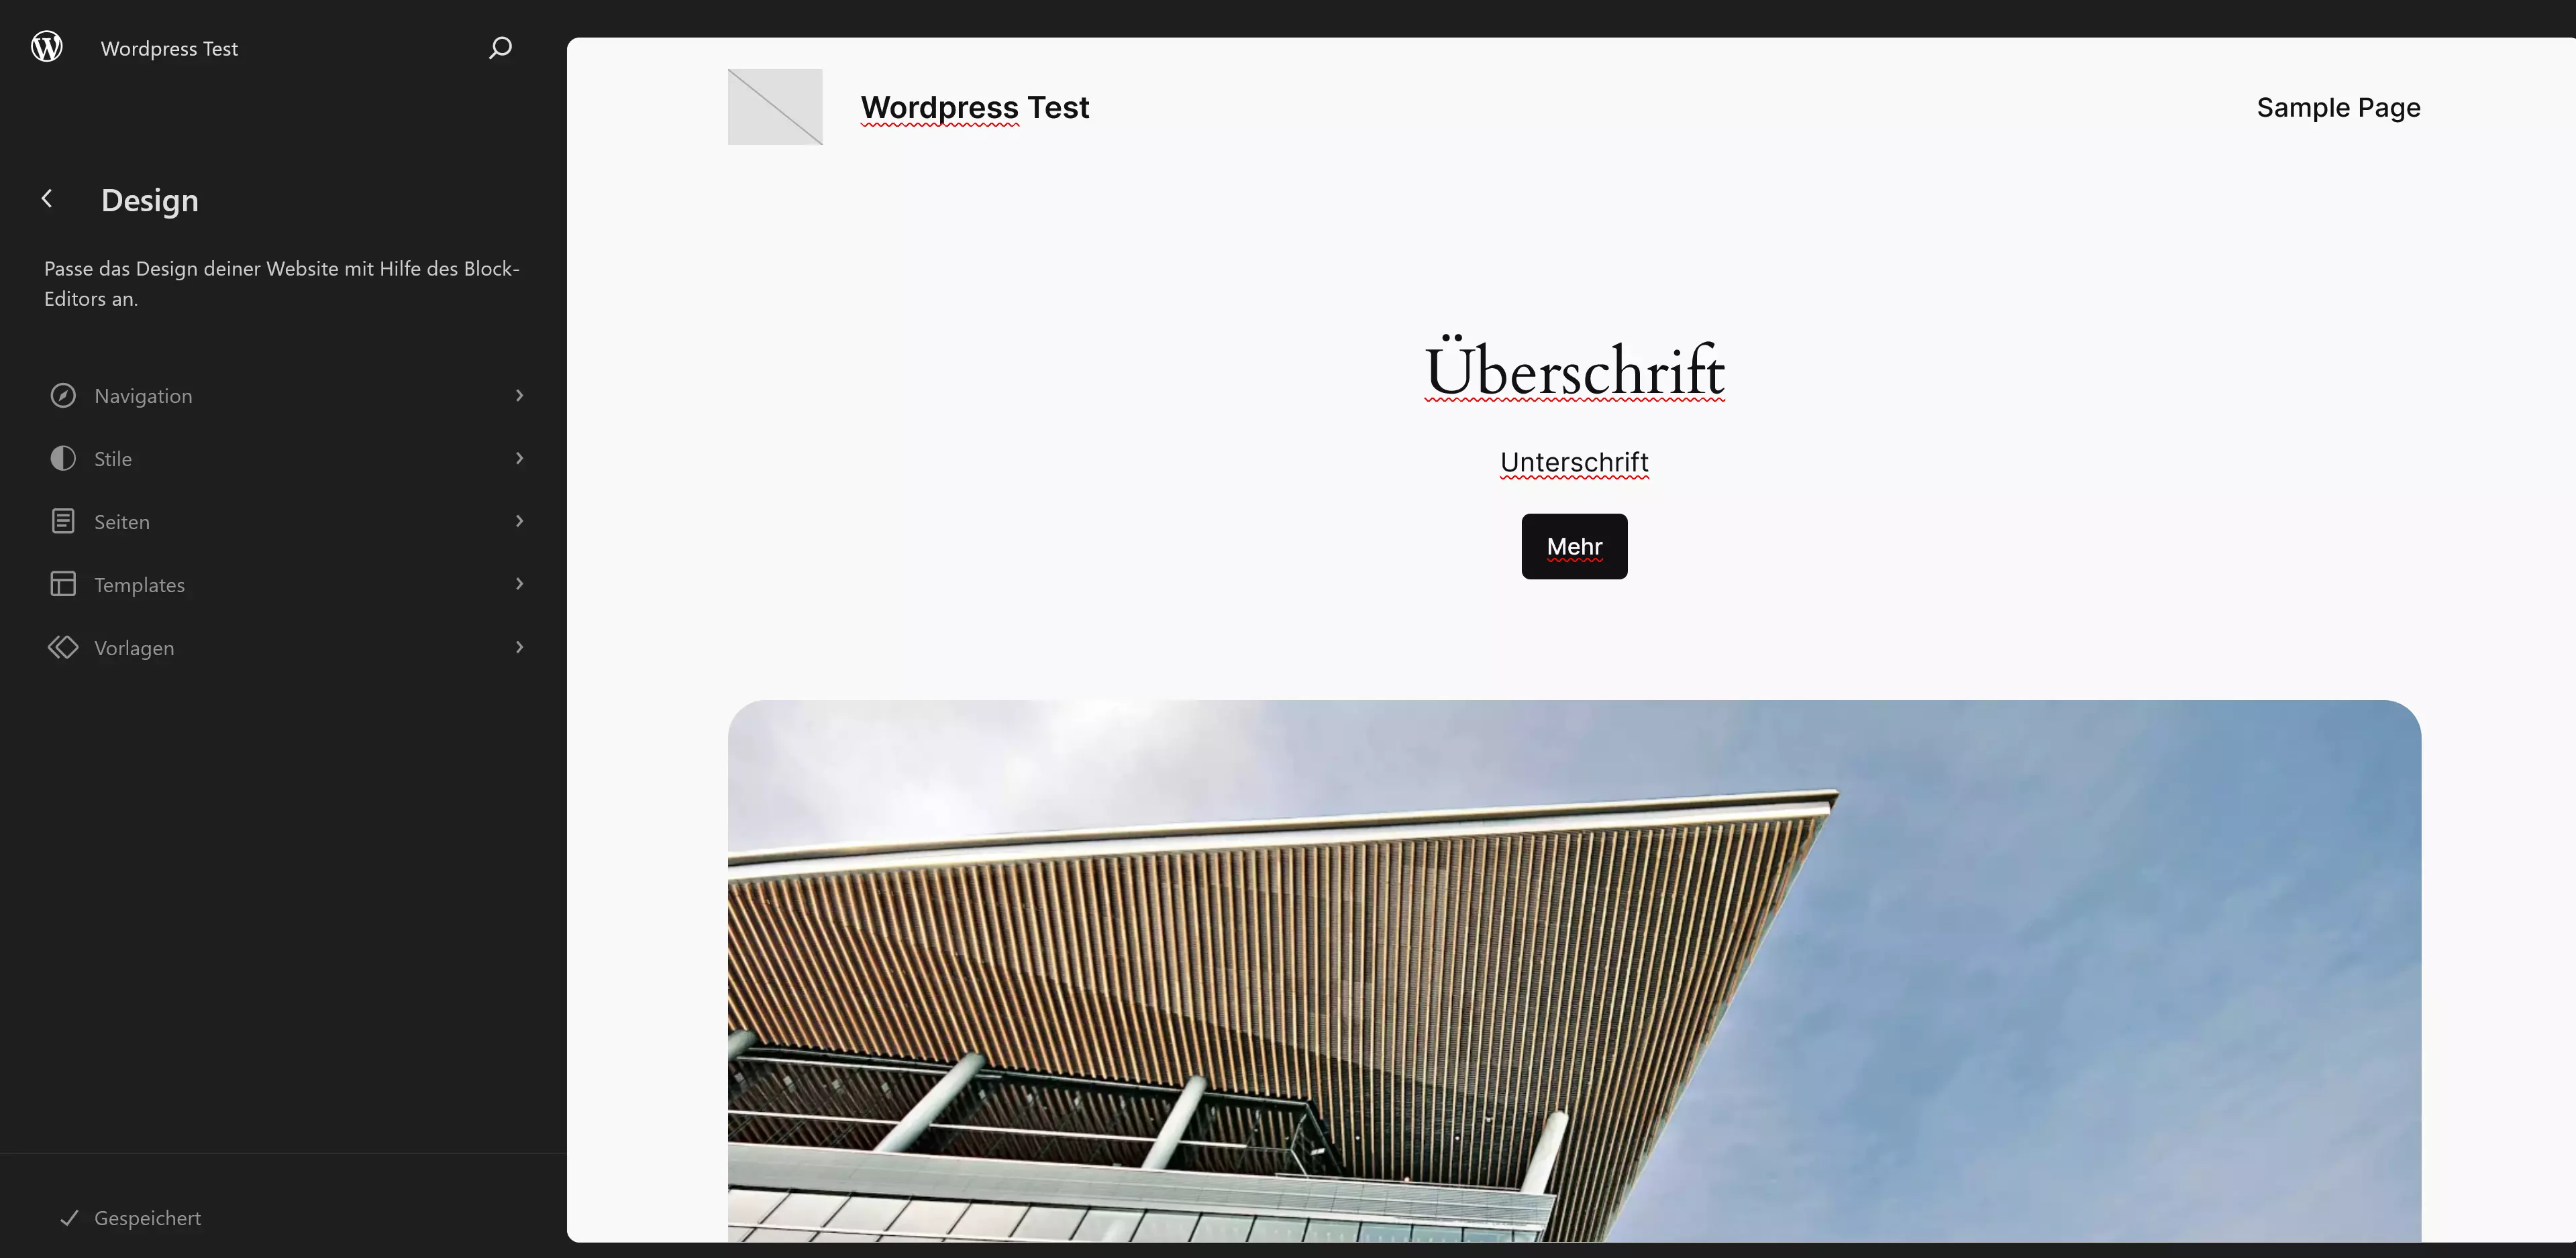Click the WordPress logo icon

(x=46, y=46)
